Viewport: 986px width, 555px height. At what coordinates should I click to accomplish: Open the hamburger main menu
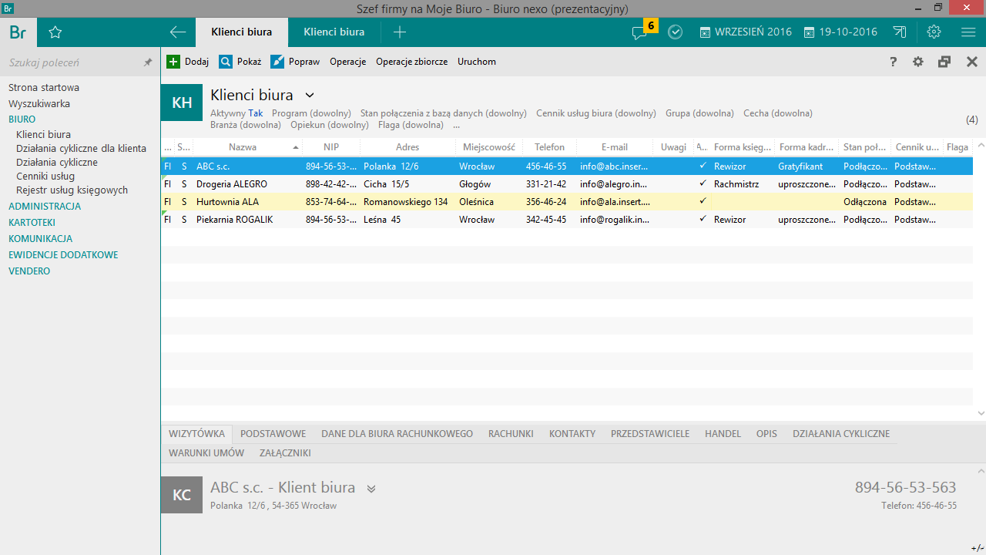[x=968, y=32]
